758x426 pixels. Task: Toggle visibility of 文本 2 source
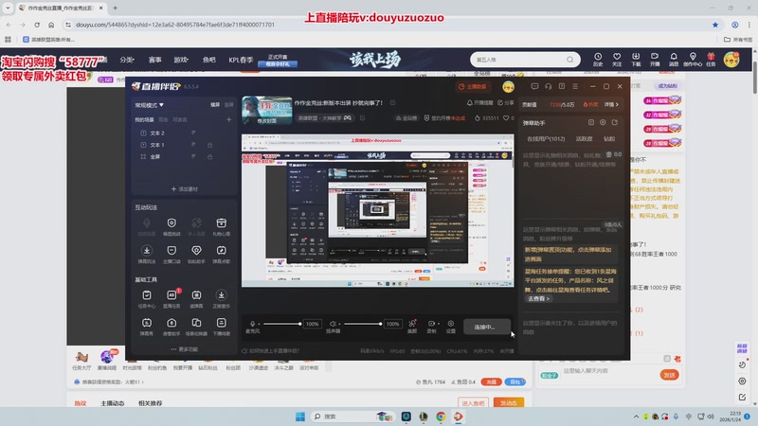click(x=193, y=133)
